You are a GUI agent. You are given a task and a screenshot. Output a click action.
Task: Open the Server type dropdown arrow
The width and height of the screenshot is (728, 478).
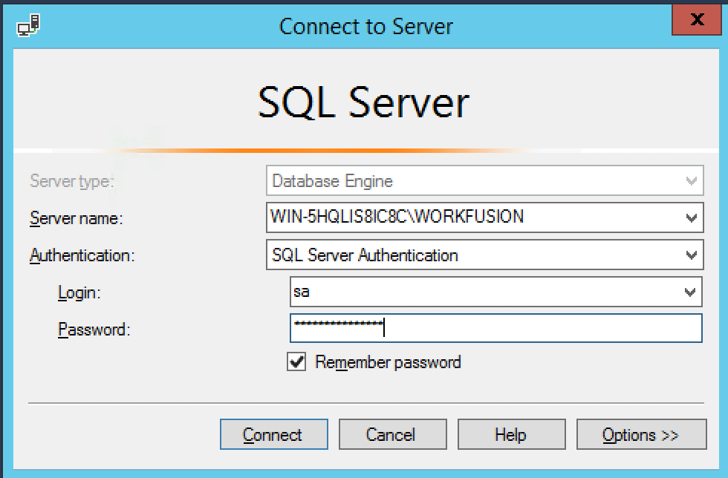692,180
